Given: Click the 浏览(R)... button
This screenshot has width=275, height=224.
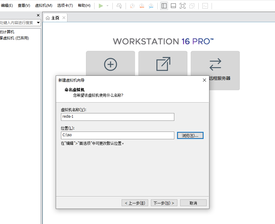Looking at the screenshot, I should pos(190,136).
